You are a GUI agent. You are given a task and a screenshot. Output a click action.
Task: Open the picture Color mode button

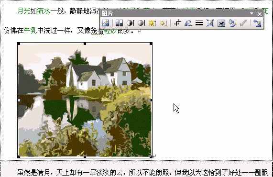point(119,23)
